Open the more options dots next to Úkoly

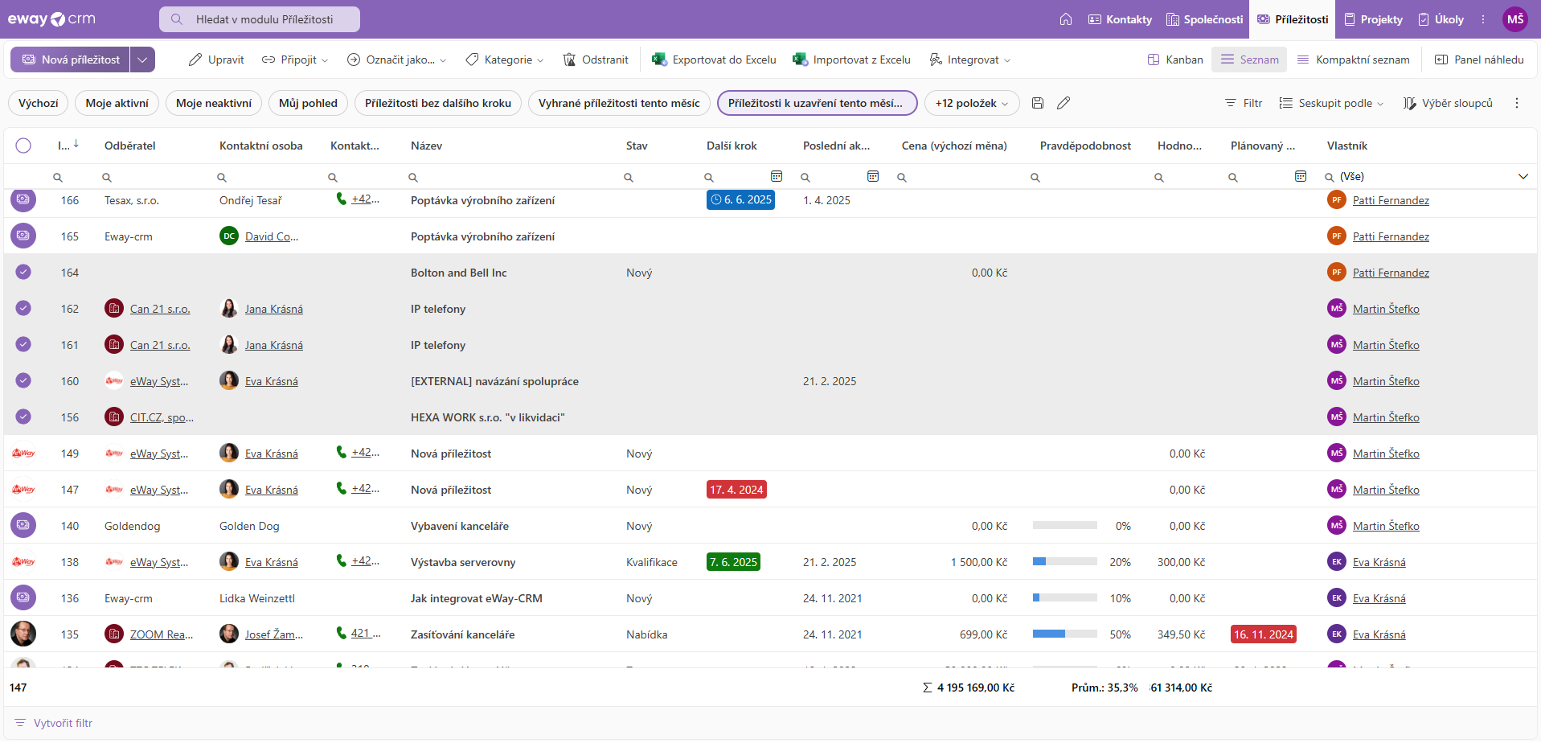[x=1483, y=19]
